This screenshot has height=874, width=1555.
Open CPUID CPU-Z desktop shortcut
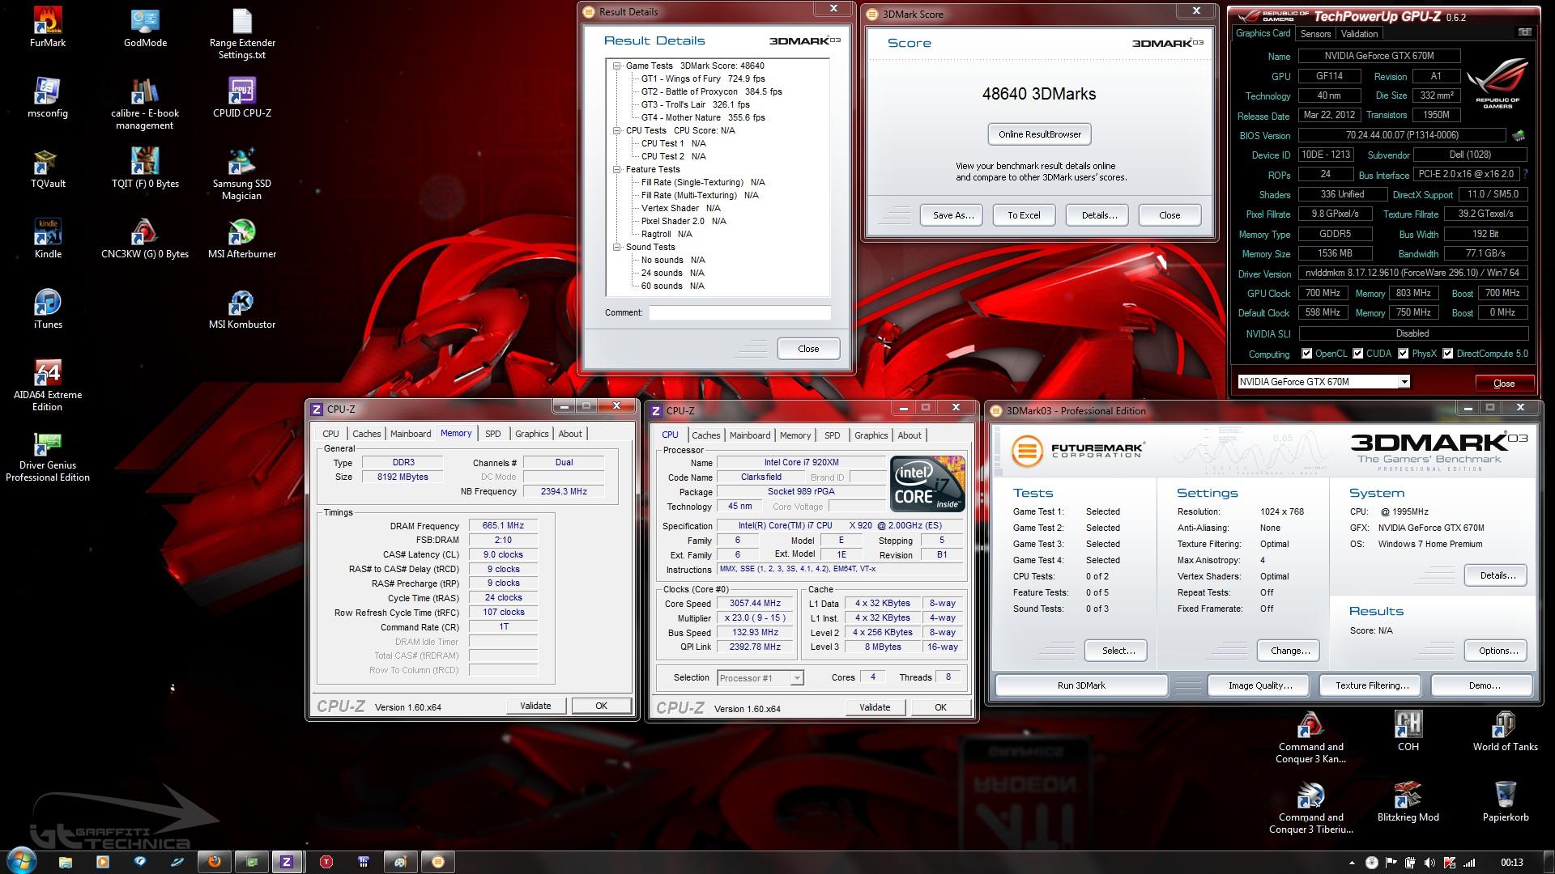(x=241, y=98)
